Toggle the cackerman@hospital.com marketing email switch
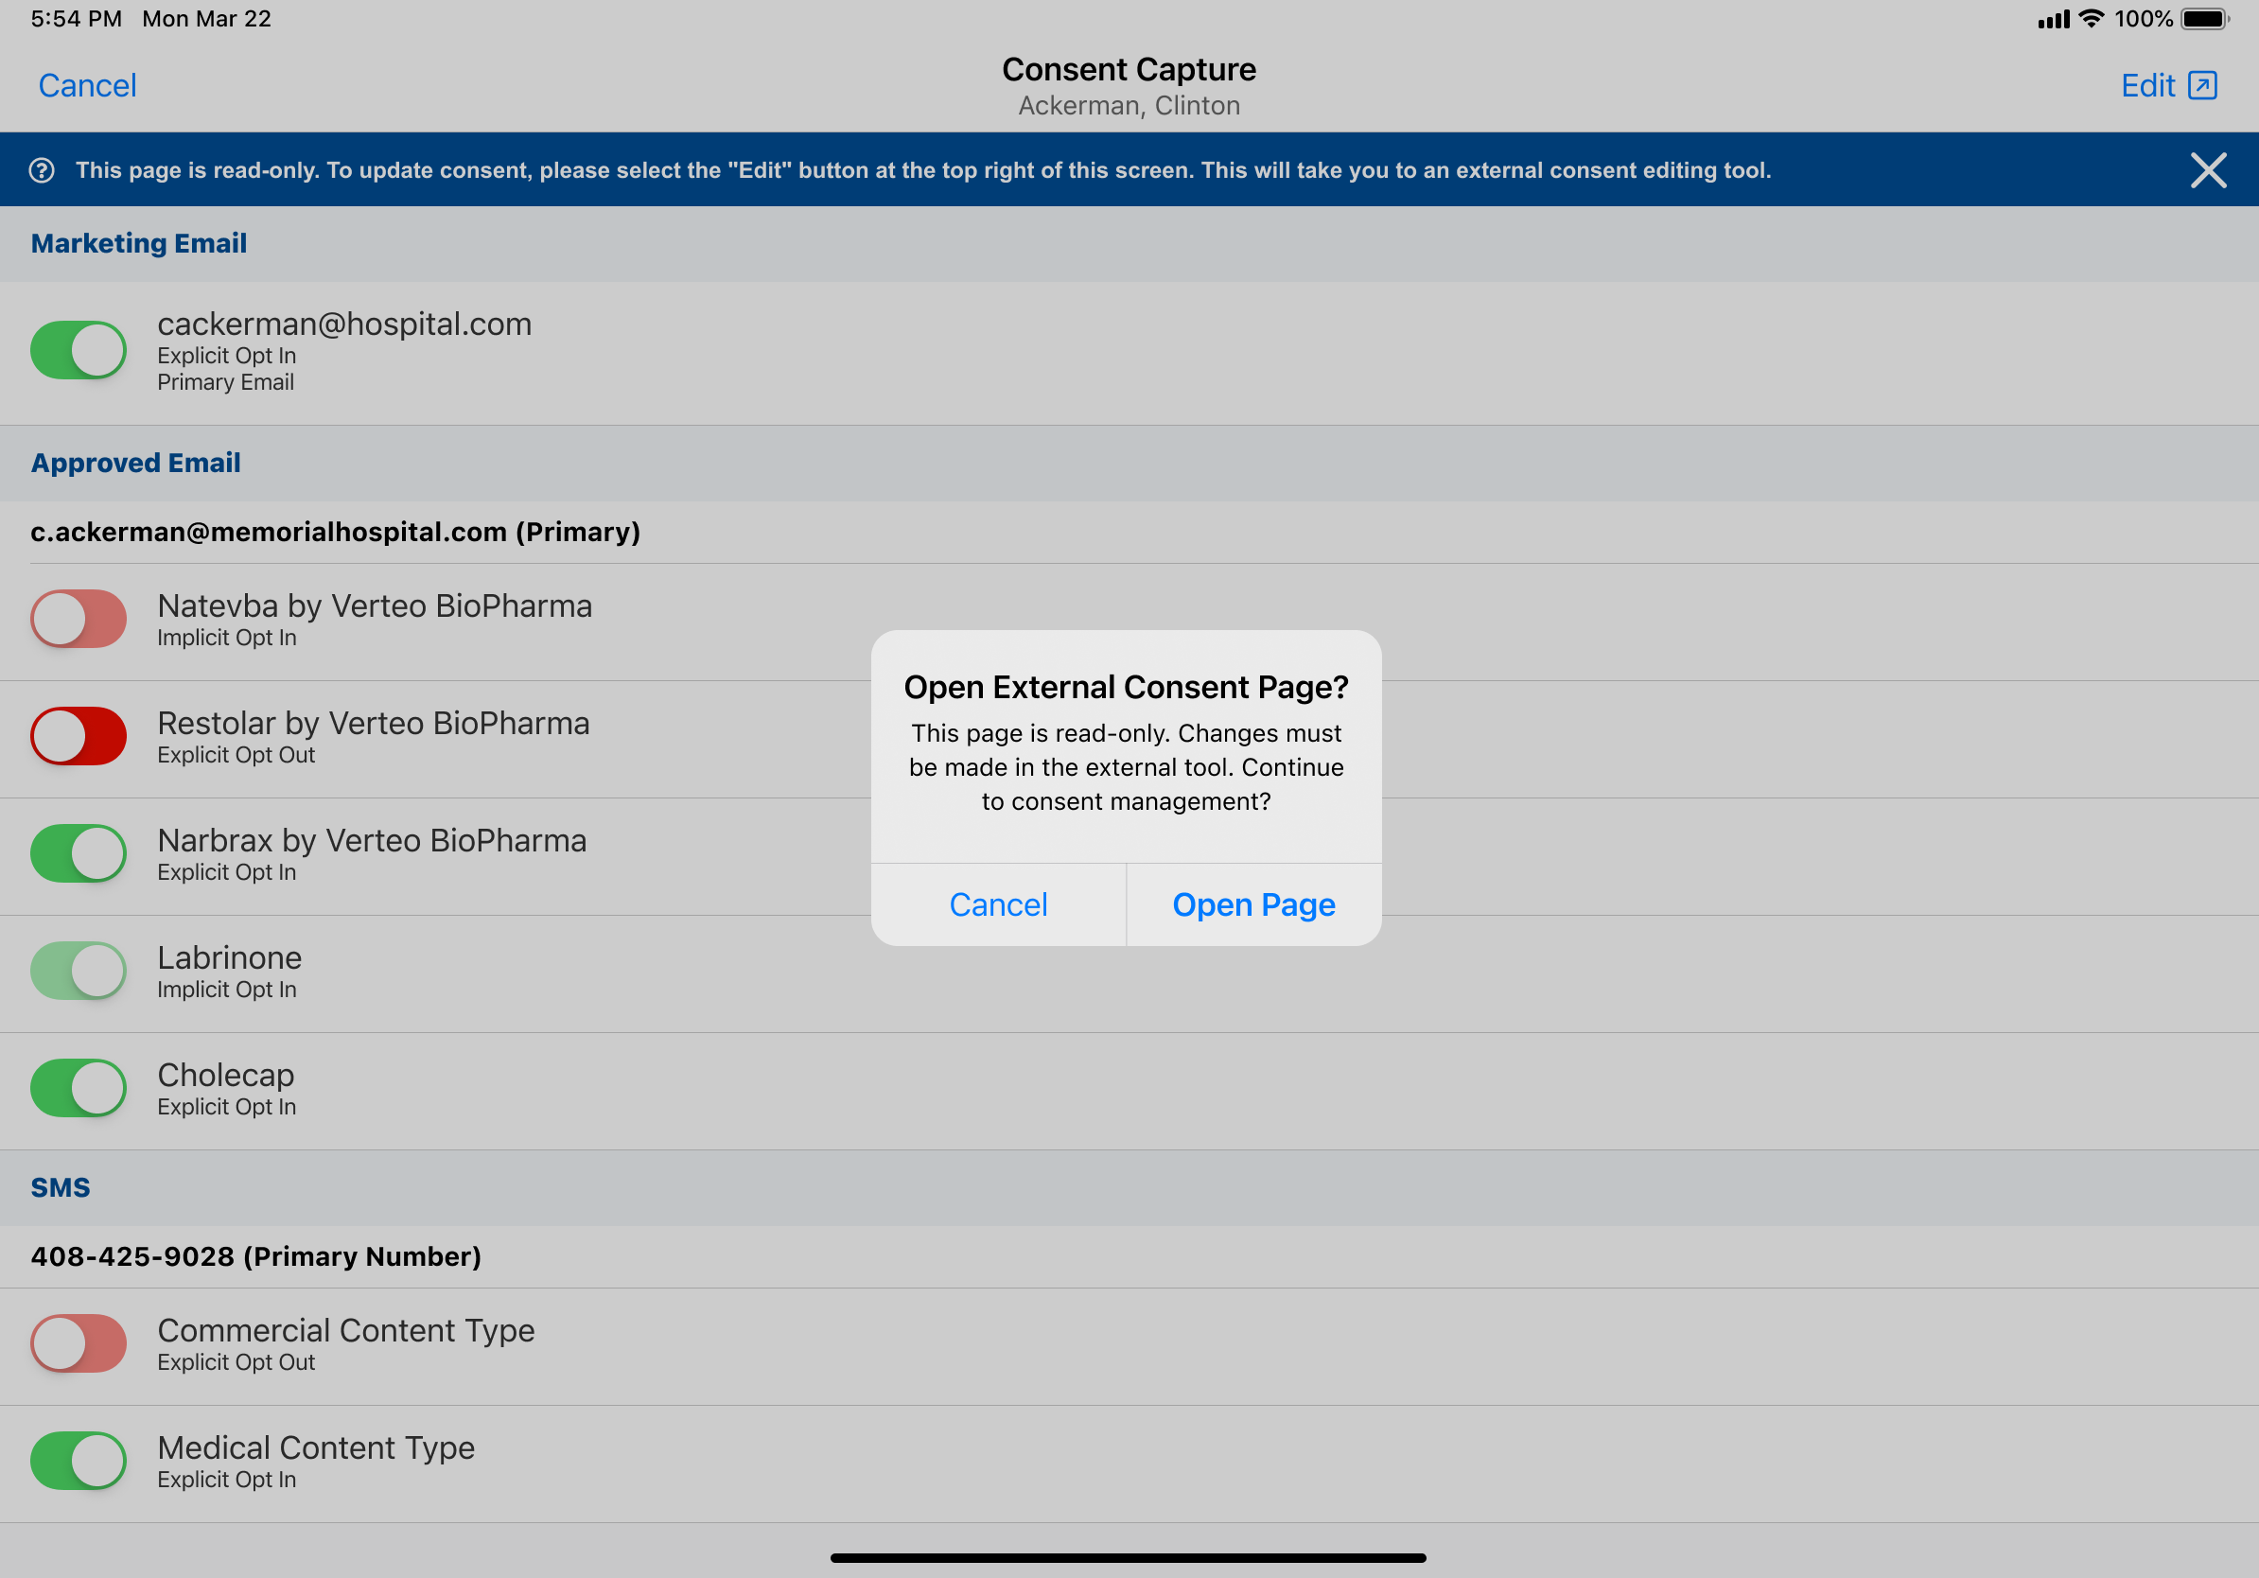This screenshot has width=2259, height=1578. click(79, 350)
